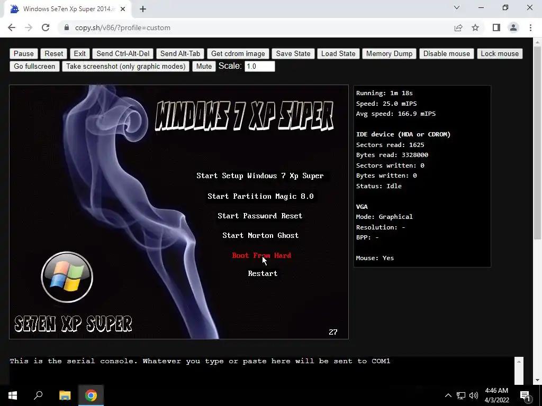Click the lock icon in address bar
Screen dimensions: 542x406
pos(67,27)
